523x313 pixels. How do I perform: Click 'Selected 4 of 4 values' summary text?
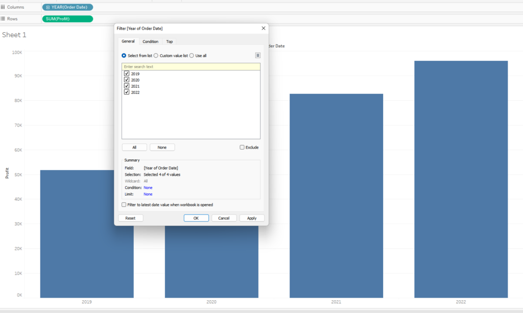coord(162,175)
